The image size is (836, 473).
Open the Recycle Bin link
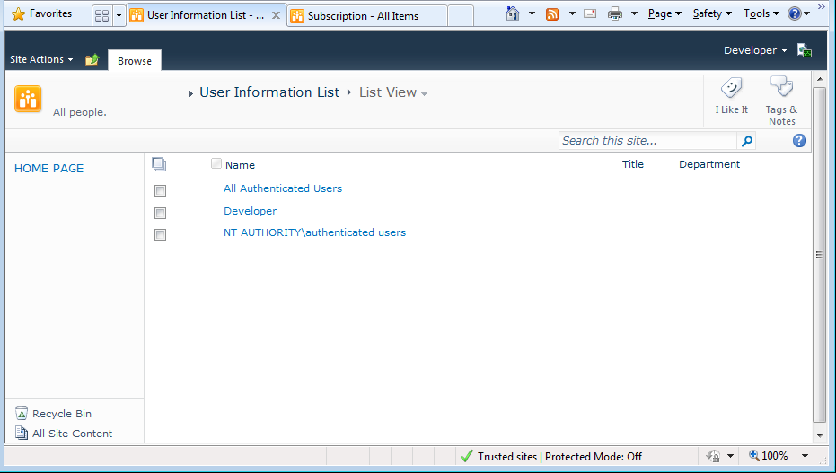click(x=62, y=414)
